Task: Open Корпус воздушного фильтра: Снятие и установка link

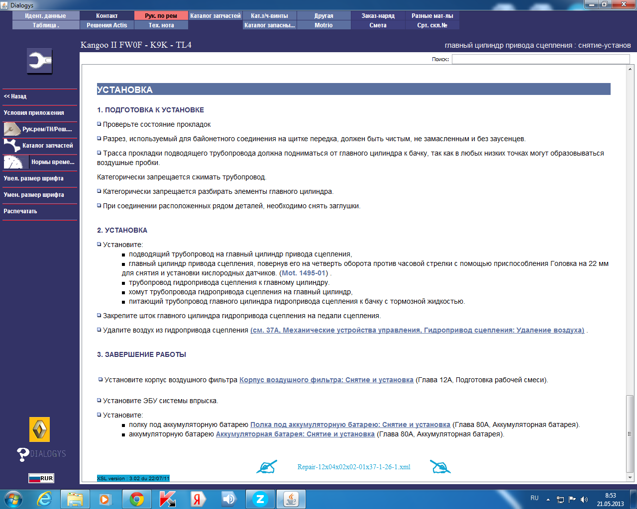Action: click(326, 380)
